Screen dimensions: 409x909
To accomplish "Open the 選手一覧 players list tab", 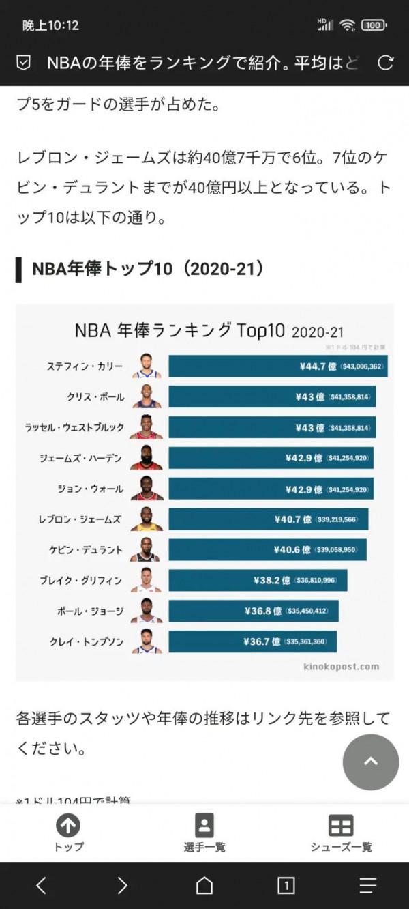I will click(204, 833).
